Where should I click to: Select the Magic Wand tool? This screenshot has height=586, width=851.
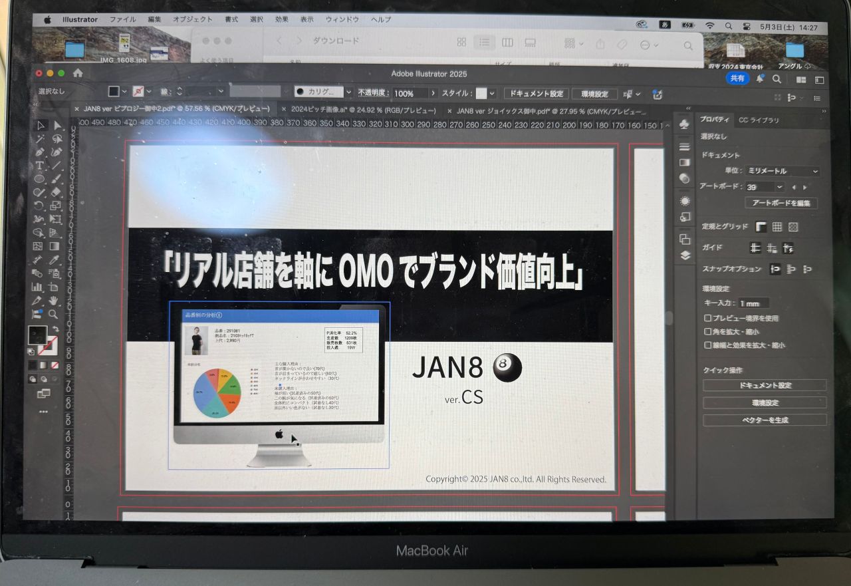click(40, 139)
